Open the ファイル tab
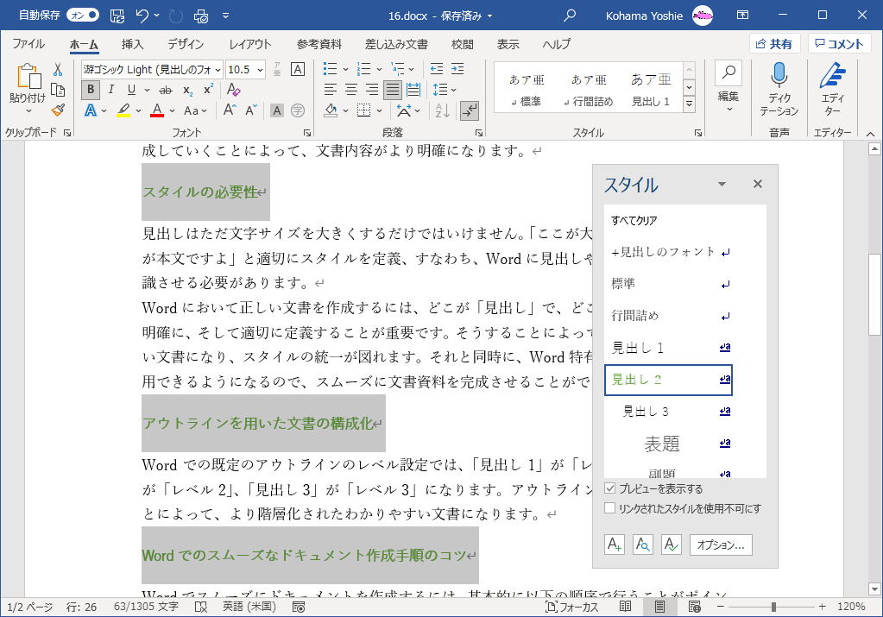Viewport: 883px width, 617px height. point(28,44)
